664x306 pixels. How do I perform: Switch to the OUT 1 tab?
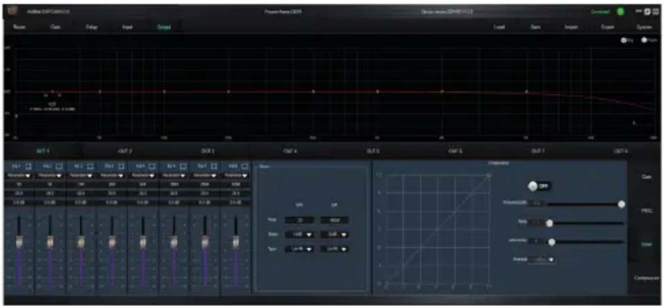point(43,150)
